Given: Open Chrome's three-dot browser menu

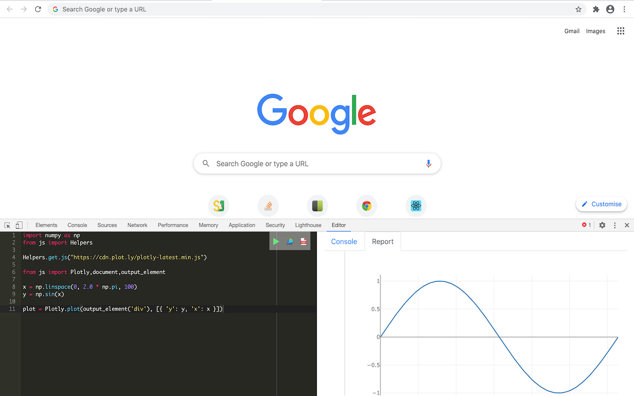Looking at the screenshot, I should (624, 9).
